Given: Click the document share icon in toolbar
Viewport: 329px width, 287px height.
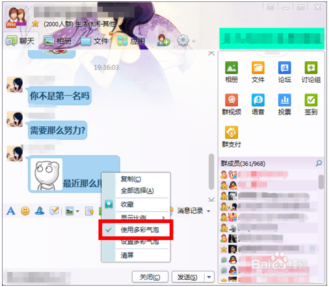Looking at the screenshot, I should [x=89, y=211].
